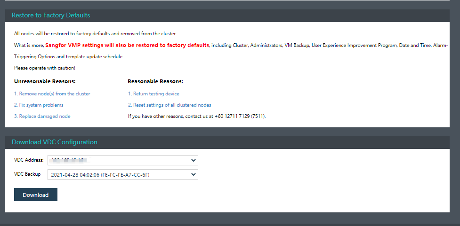Screen dimensions: 460x226
Task: Click 'Reset settings of all clustered nodes'
Action: pyautogui.click(x=169, y=105)
